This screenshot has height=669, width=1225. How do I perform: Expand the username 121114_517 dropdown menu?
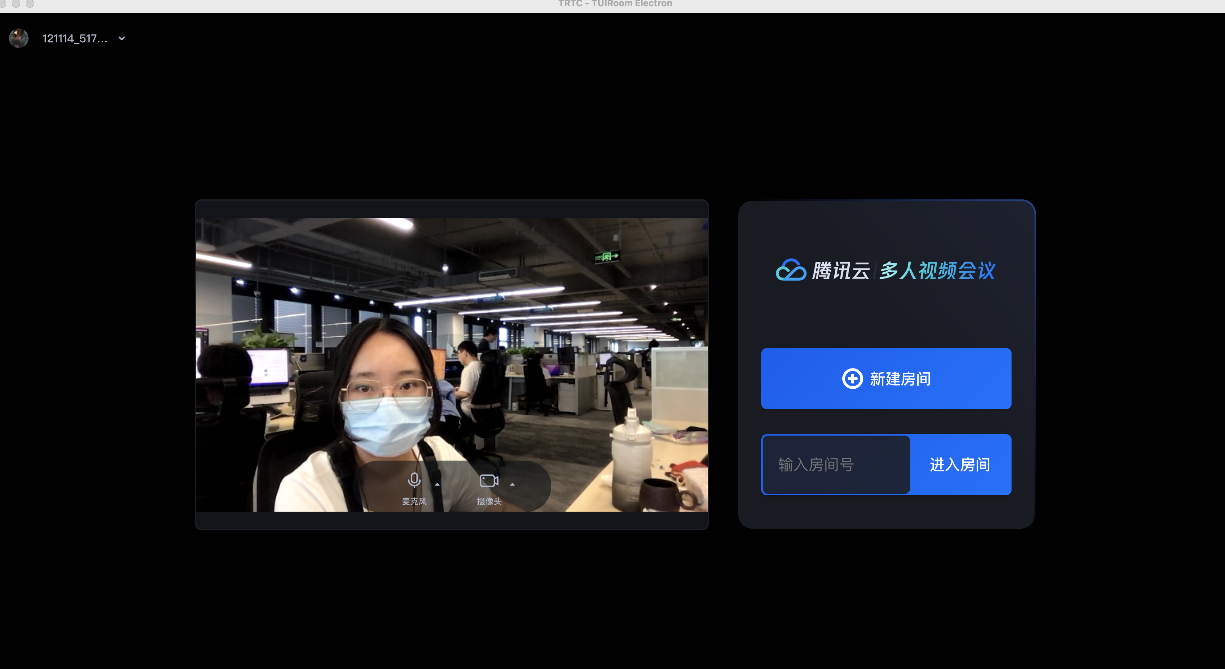121,38
